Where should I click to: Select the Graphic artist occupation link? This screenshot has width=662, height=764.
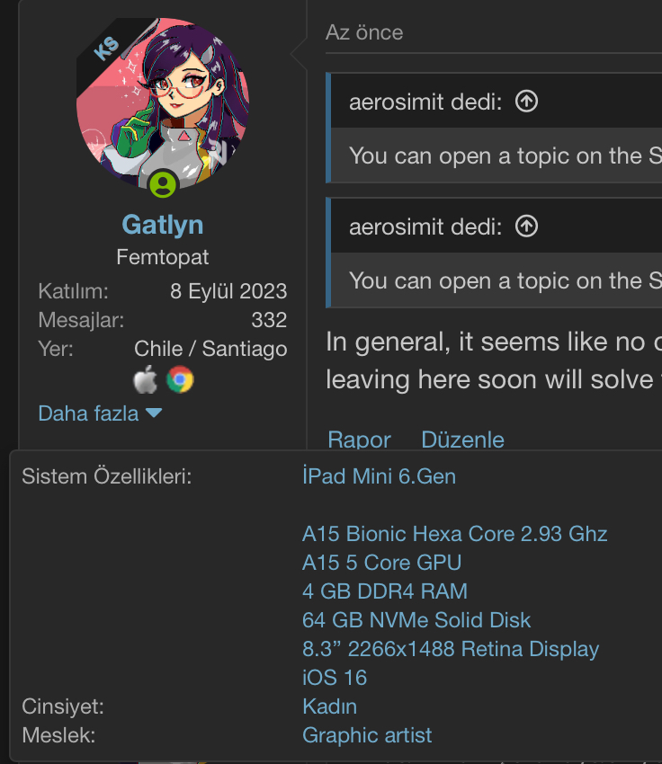coord(367,735)
